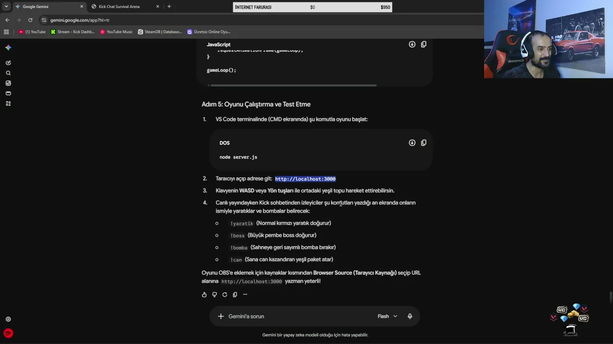Give the response a thumbs down
Screen dimensions: 613x344
click(215, 295)
